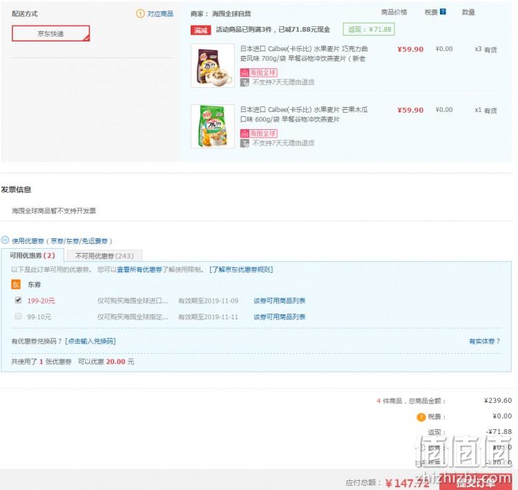Click the 提交订单 submit button
This screenshot has height=490, width=518.
[476, 482]
